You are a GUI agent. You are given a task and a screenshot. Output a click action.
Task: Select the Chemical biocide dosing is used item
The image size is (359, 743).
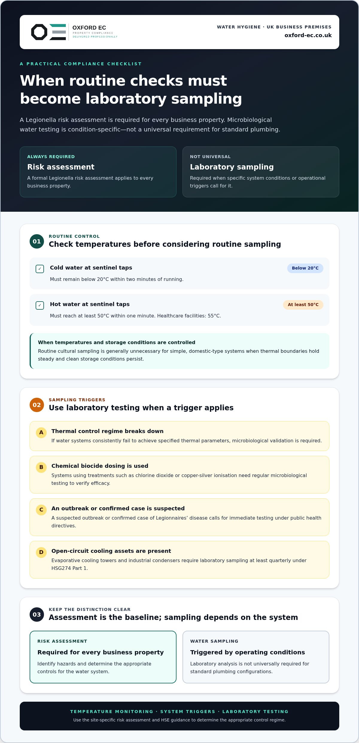(180, 475)
